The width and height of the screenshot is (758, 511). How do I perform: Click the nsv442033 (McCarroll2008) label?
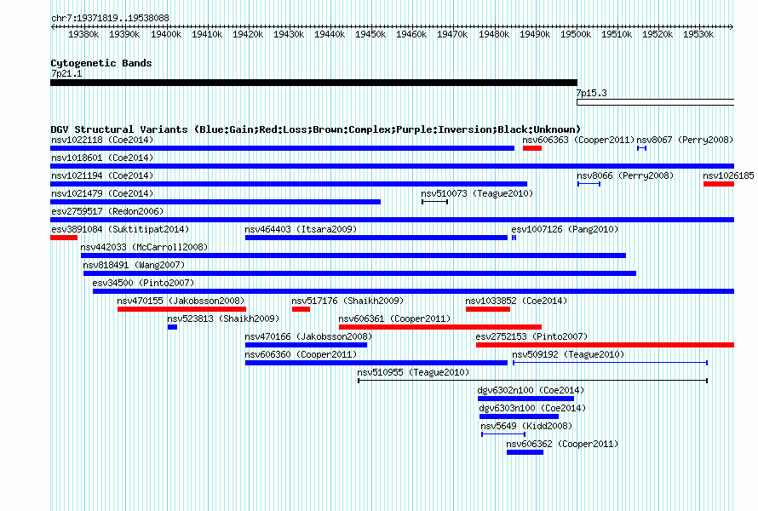coord(144,247)
